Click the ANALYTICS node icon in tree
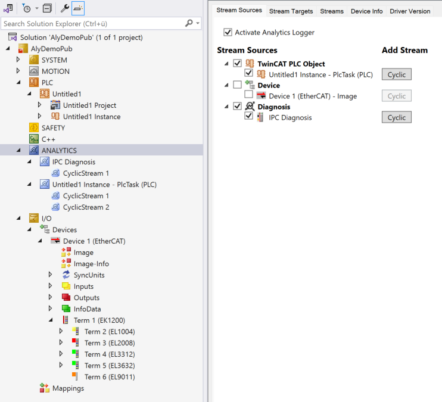Screen dimensions: 442x402 pyautogui.click(x=34, y=151)
